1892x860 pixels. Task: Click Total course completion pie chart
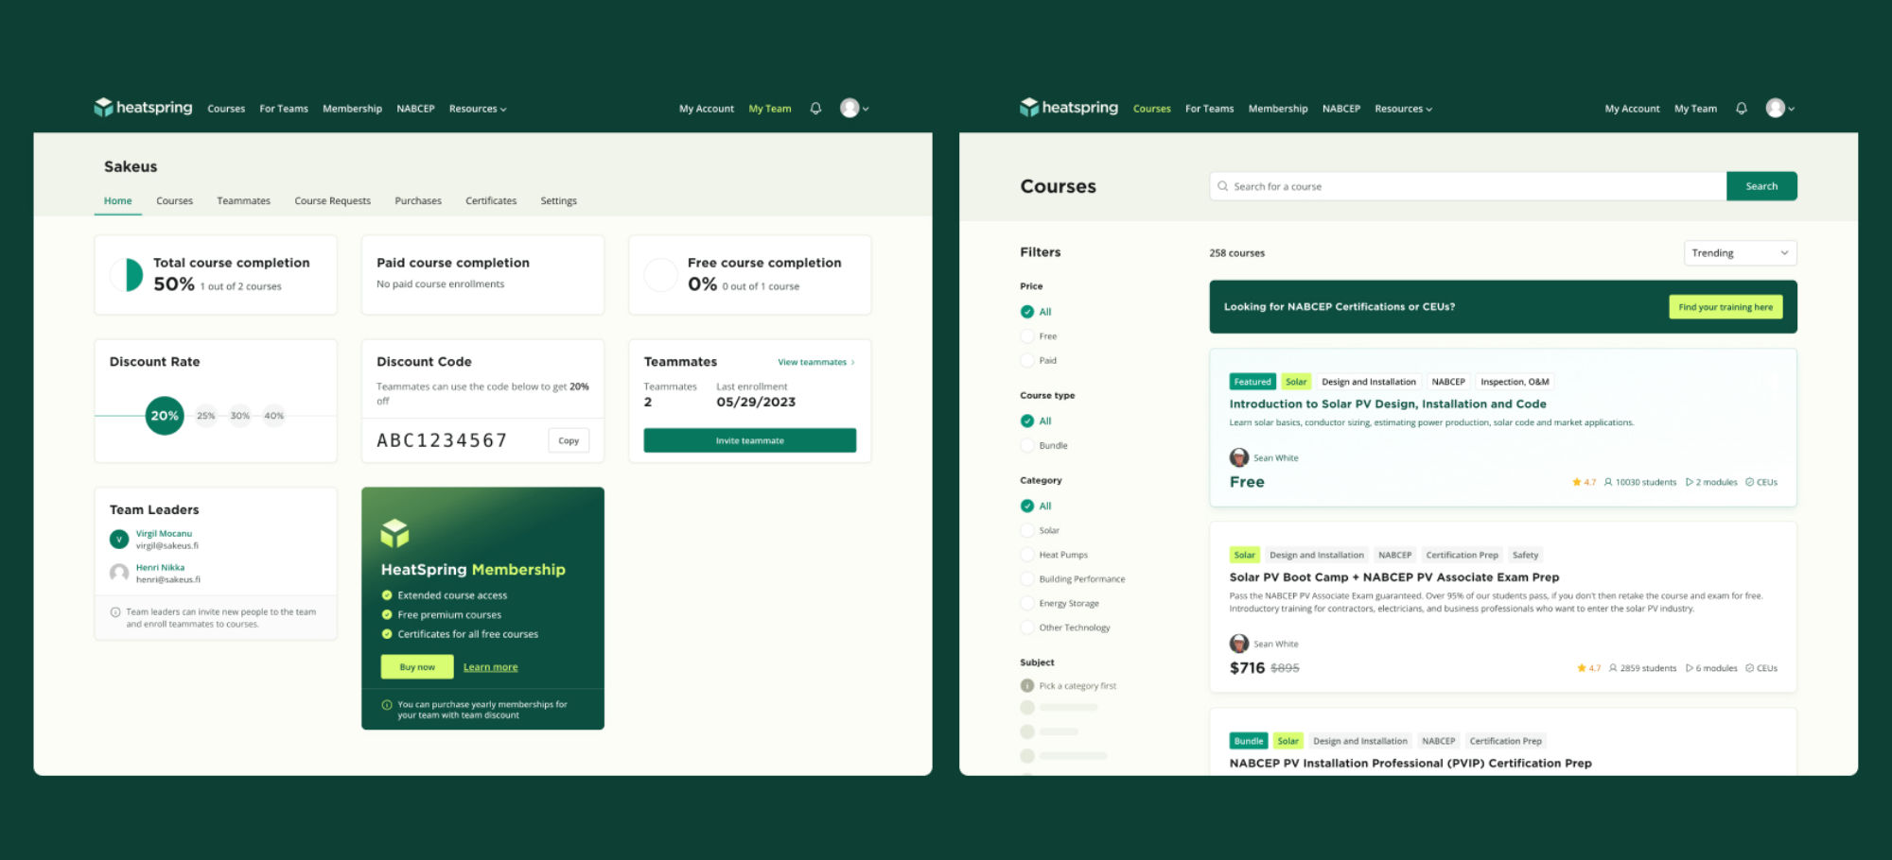click(x=127, y=275)
